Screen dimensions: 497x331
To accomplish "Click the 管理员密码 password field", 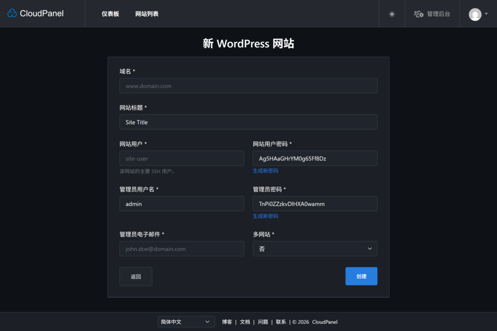I will (x=315, y=204).
